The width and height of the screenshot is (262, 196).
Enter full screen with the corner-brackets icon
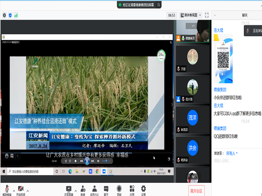click(207, 15)
